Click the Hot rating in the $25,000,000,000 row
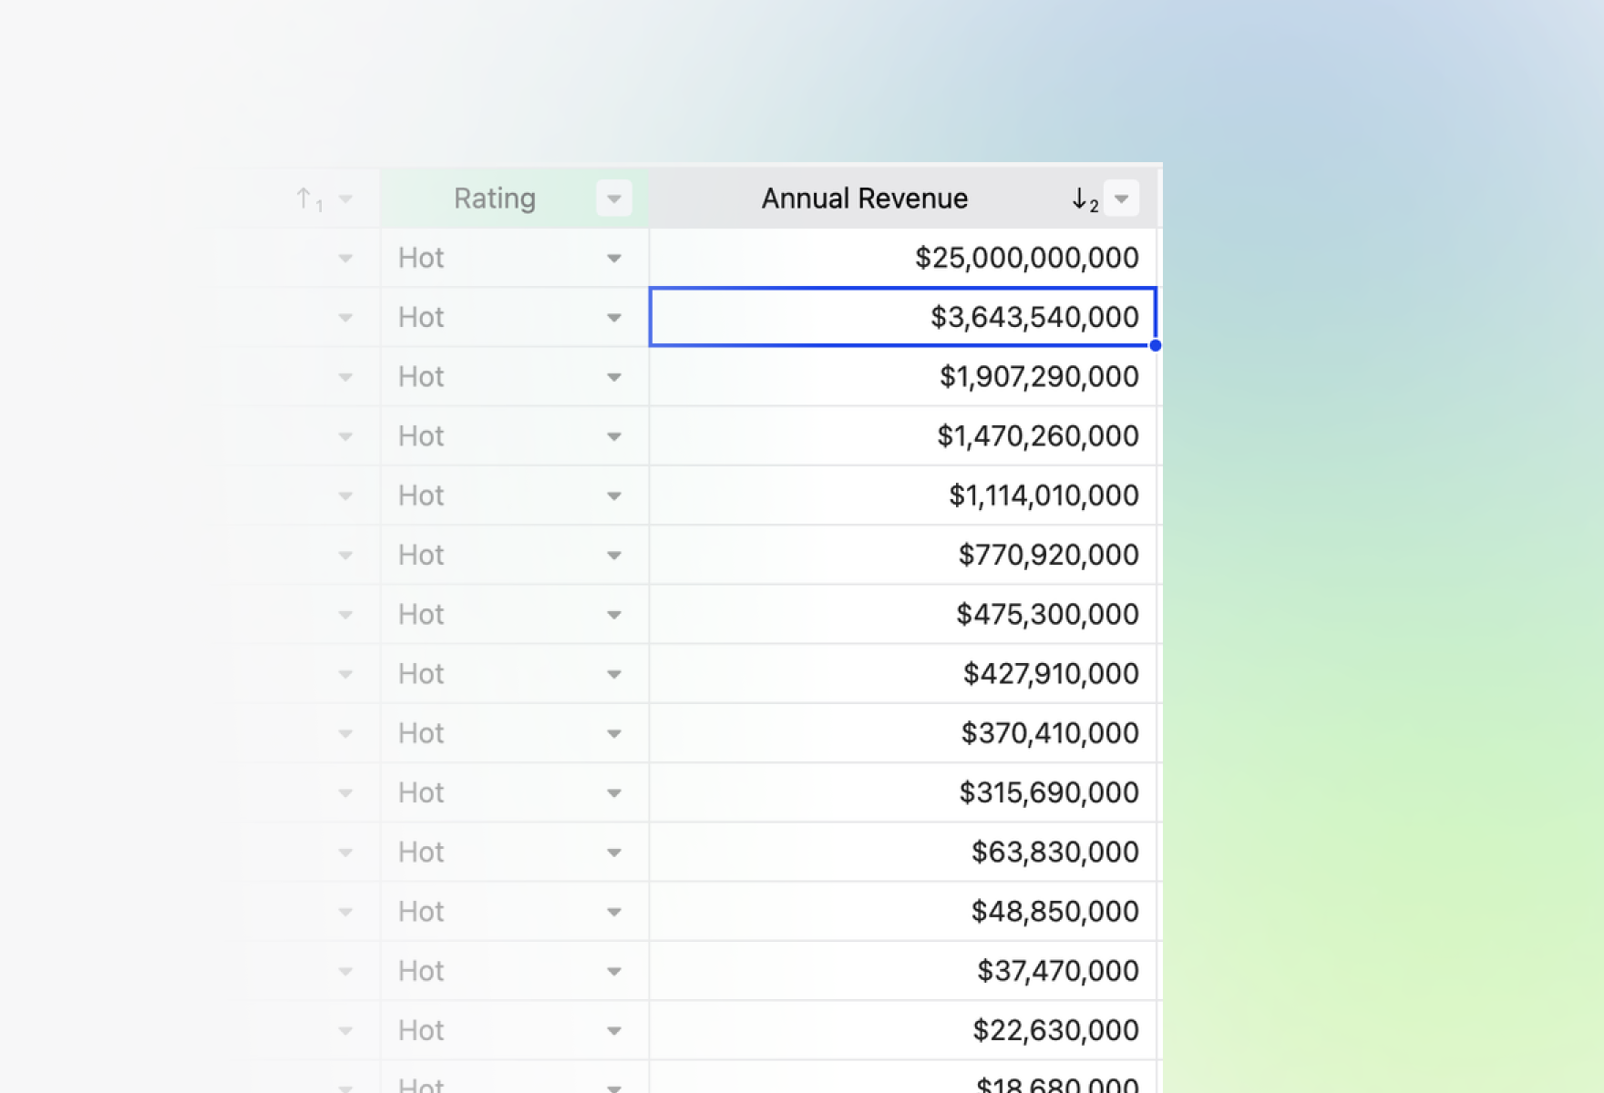This screenshot has width=1604, height=1093. [421, 258]
